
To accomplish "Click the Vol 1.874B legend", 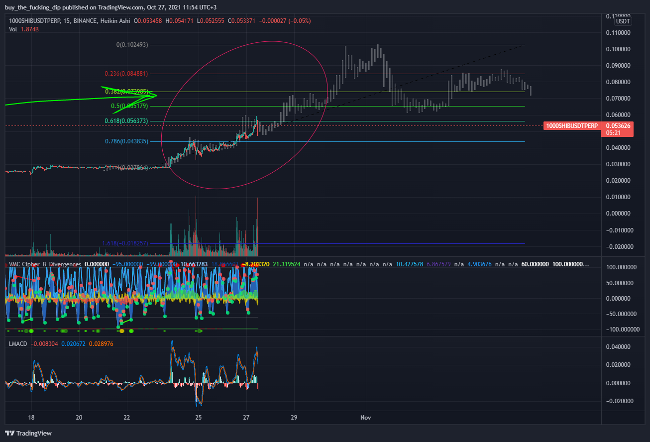I will pos(24,29).
